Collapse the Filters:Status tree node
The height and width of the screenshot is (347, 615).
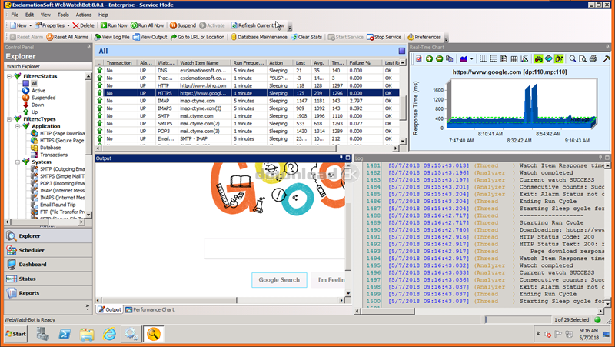[9, 76]
